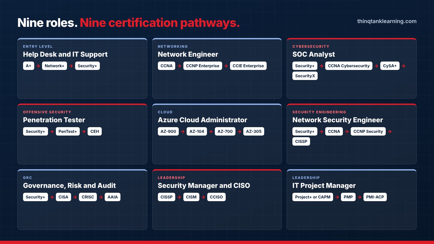Image resolution: width=434 pixels, height=244 pixels.
Task: Select the Project+ or CAPM chip
Action: click(x=313, y=197)
